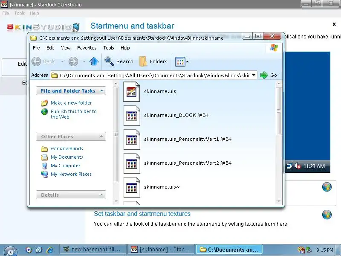This screenshot has height=256, width=341.
Task: Open the Explorer File menu
Action: pos(36,48)
